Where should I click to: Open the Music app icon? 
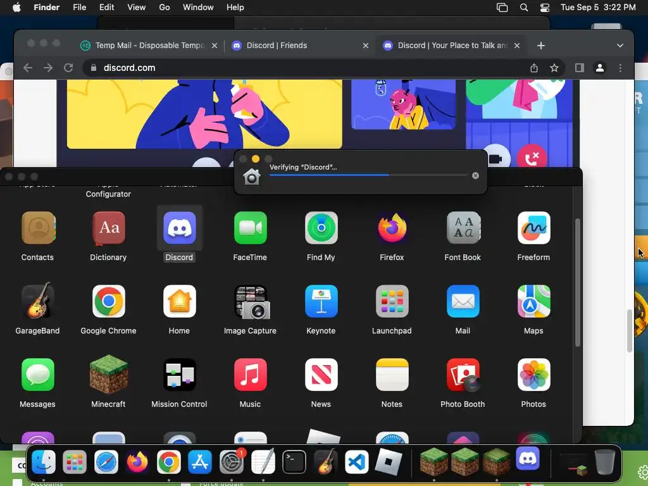(250, 375)
